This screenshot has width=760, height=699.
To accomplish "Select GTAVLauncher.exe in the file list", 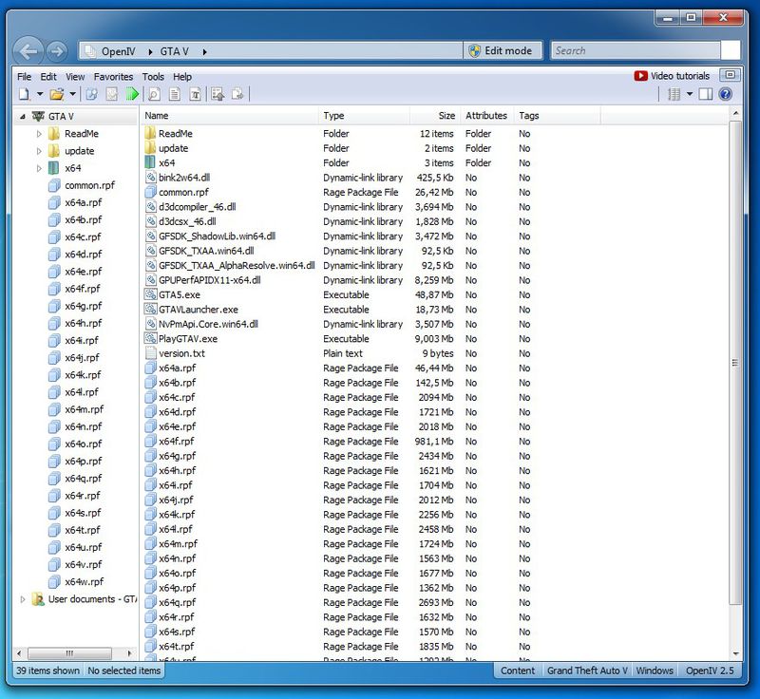I will click(x=199, y=309).
